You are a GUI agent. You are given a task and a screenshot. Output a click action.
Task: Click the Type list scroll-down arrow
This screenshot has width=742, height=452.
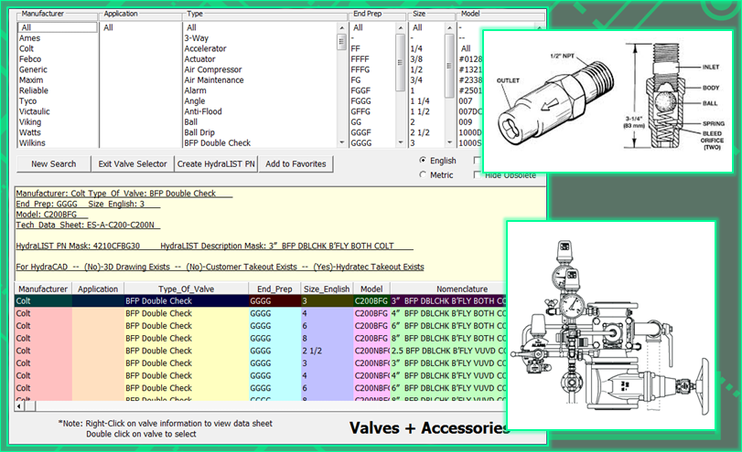342,142
